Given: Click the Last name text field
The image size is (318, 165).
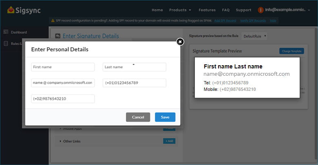Looking at the screenshot, I should coord(134,67).
